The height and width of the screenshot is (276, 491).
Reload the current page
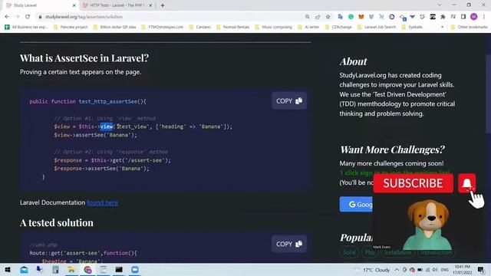(28, 17)
